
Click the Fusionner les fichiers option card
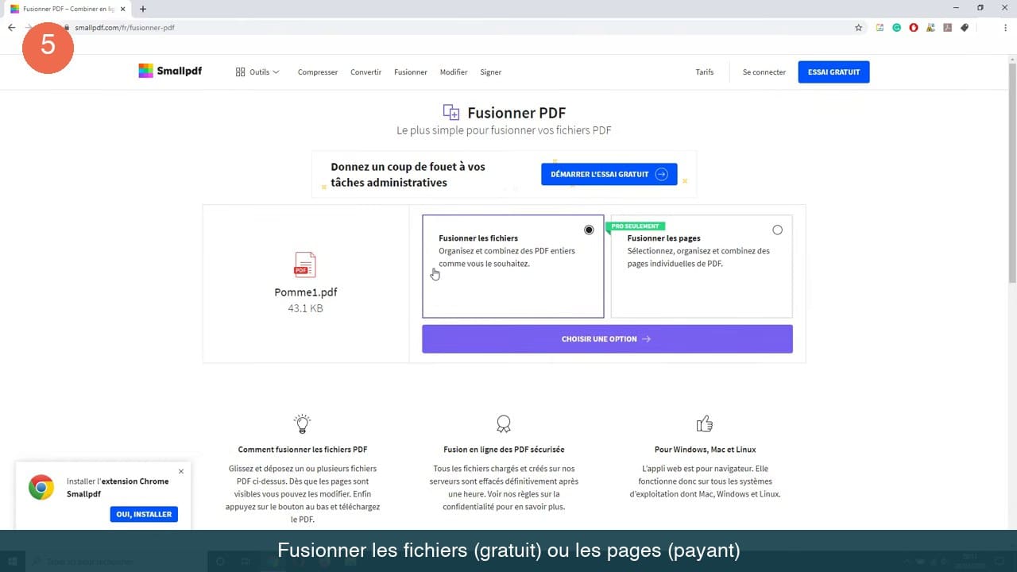[513, 266]
